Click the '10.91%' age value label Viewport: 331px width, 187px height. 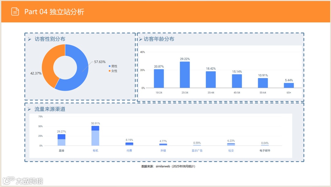click(263, 75)
